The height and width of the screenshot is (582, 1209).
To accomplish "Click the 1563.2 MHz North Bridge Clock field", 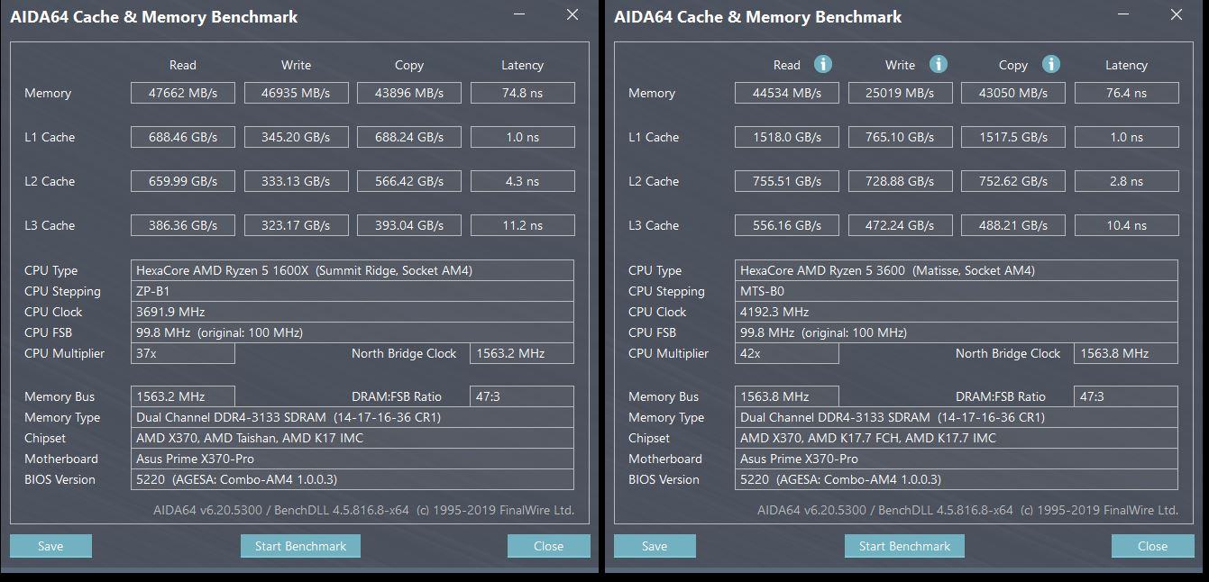I will click(522, 353).
